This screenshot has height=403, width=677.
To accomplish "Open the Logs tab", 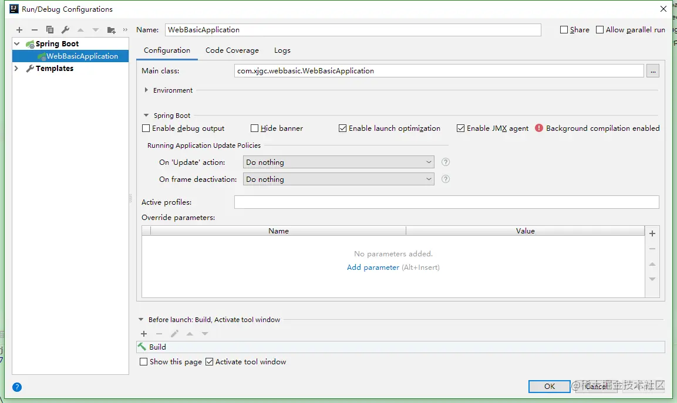I will tap(282, 50).
